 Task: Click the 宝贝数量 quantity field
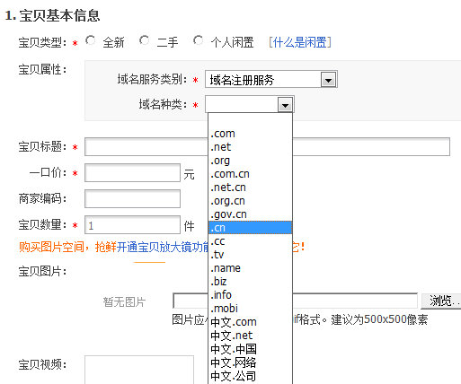tap(132, 225)
